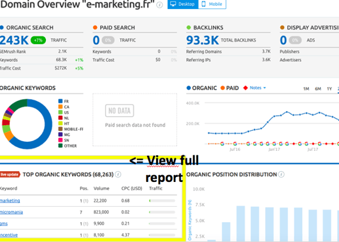Open the marketing keyword link

point(10,200)
